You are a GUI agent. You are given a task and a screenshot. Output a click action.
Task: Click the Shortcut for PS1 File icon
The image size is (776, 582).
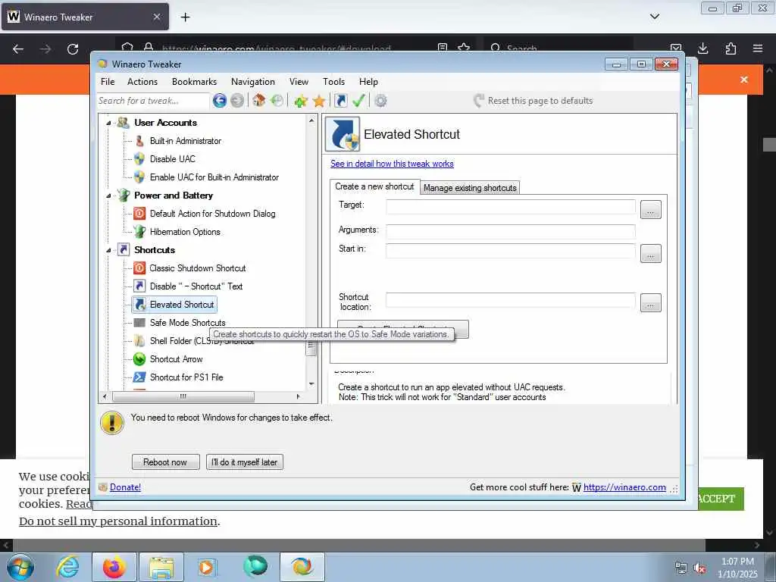(139, 377)
